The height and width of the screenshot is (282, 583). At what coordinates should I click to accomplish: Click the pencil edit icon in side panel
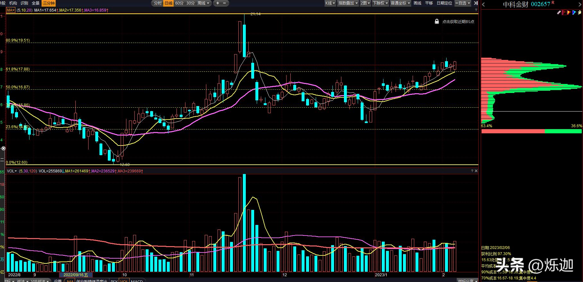click(559, 12)
